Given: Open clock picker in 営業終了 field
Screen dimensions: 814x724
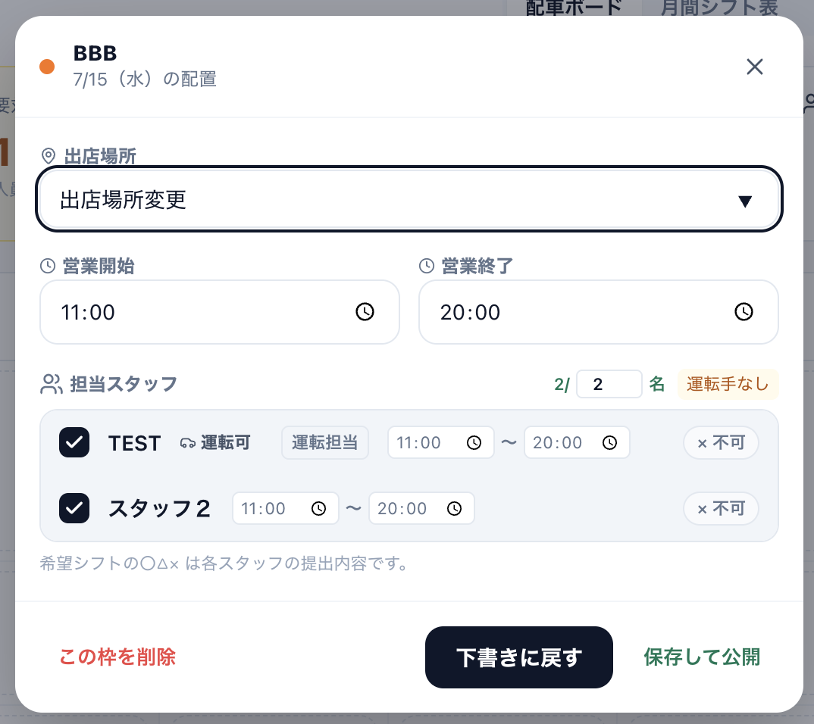Looking at the screenshot, I should coord(744,312).
